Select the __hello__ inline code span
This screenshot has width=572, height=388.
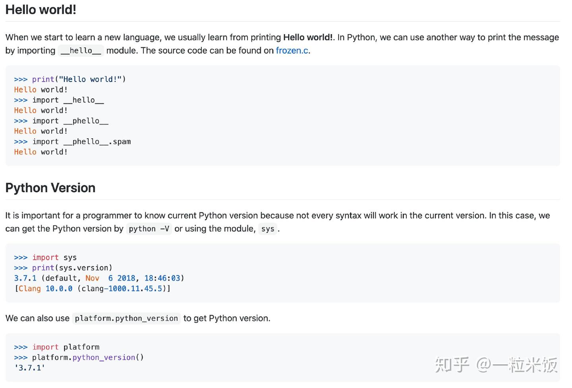coord(81,51)
